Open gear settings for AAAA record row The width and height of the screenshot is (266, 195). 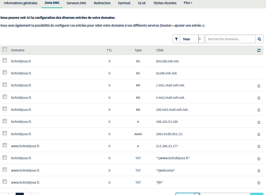click(259, 134)
